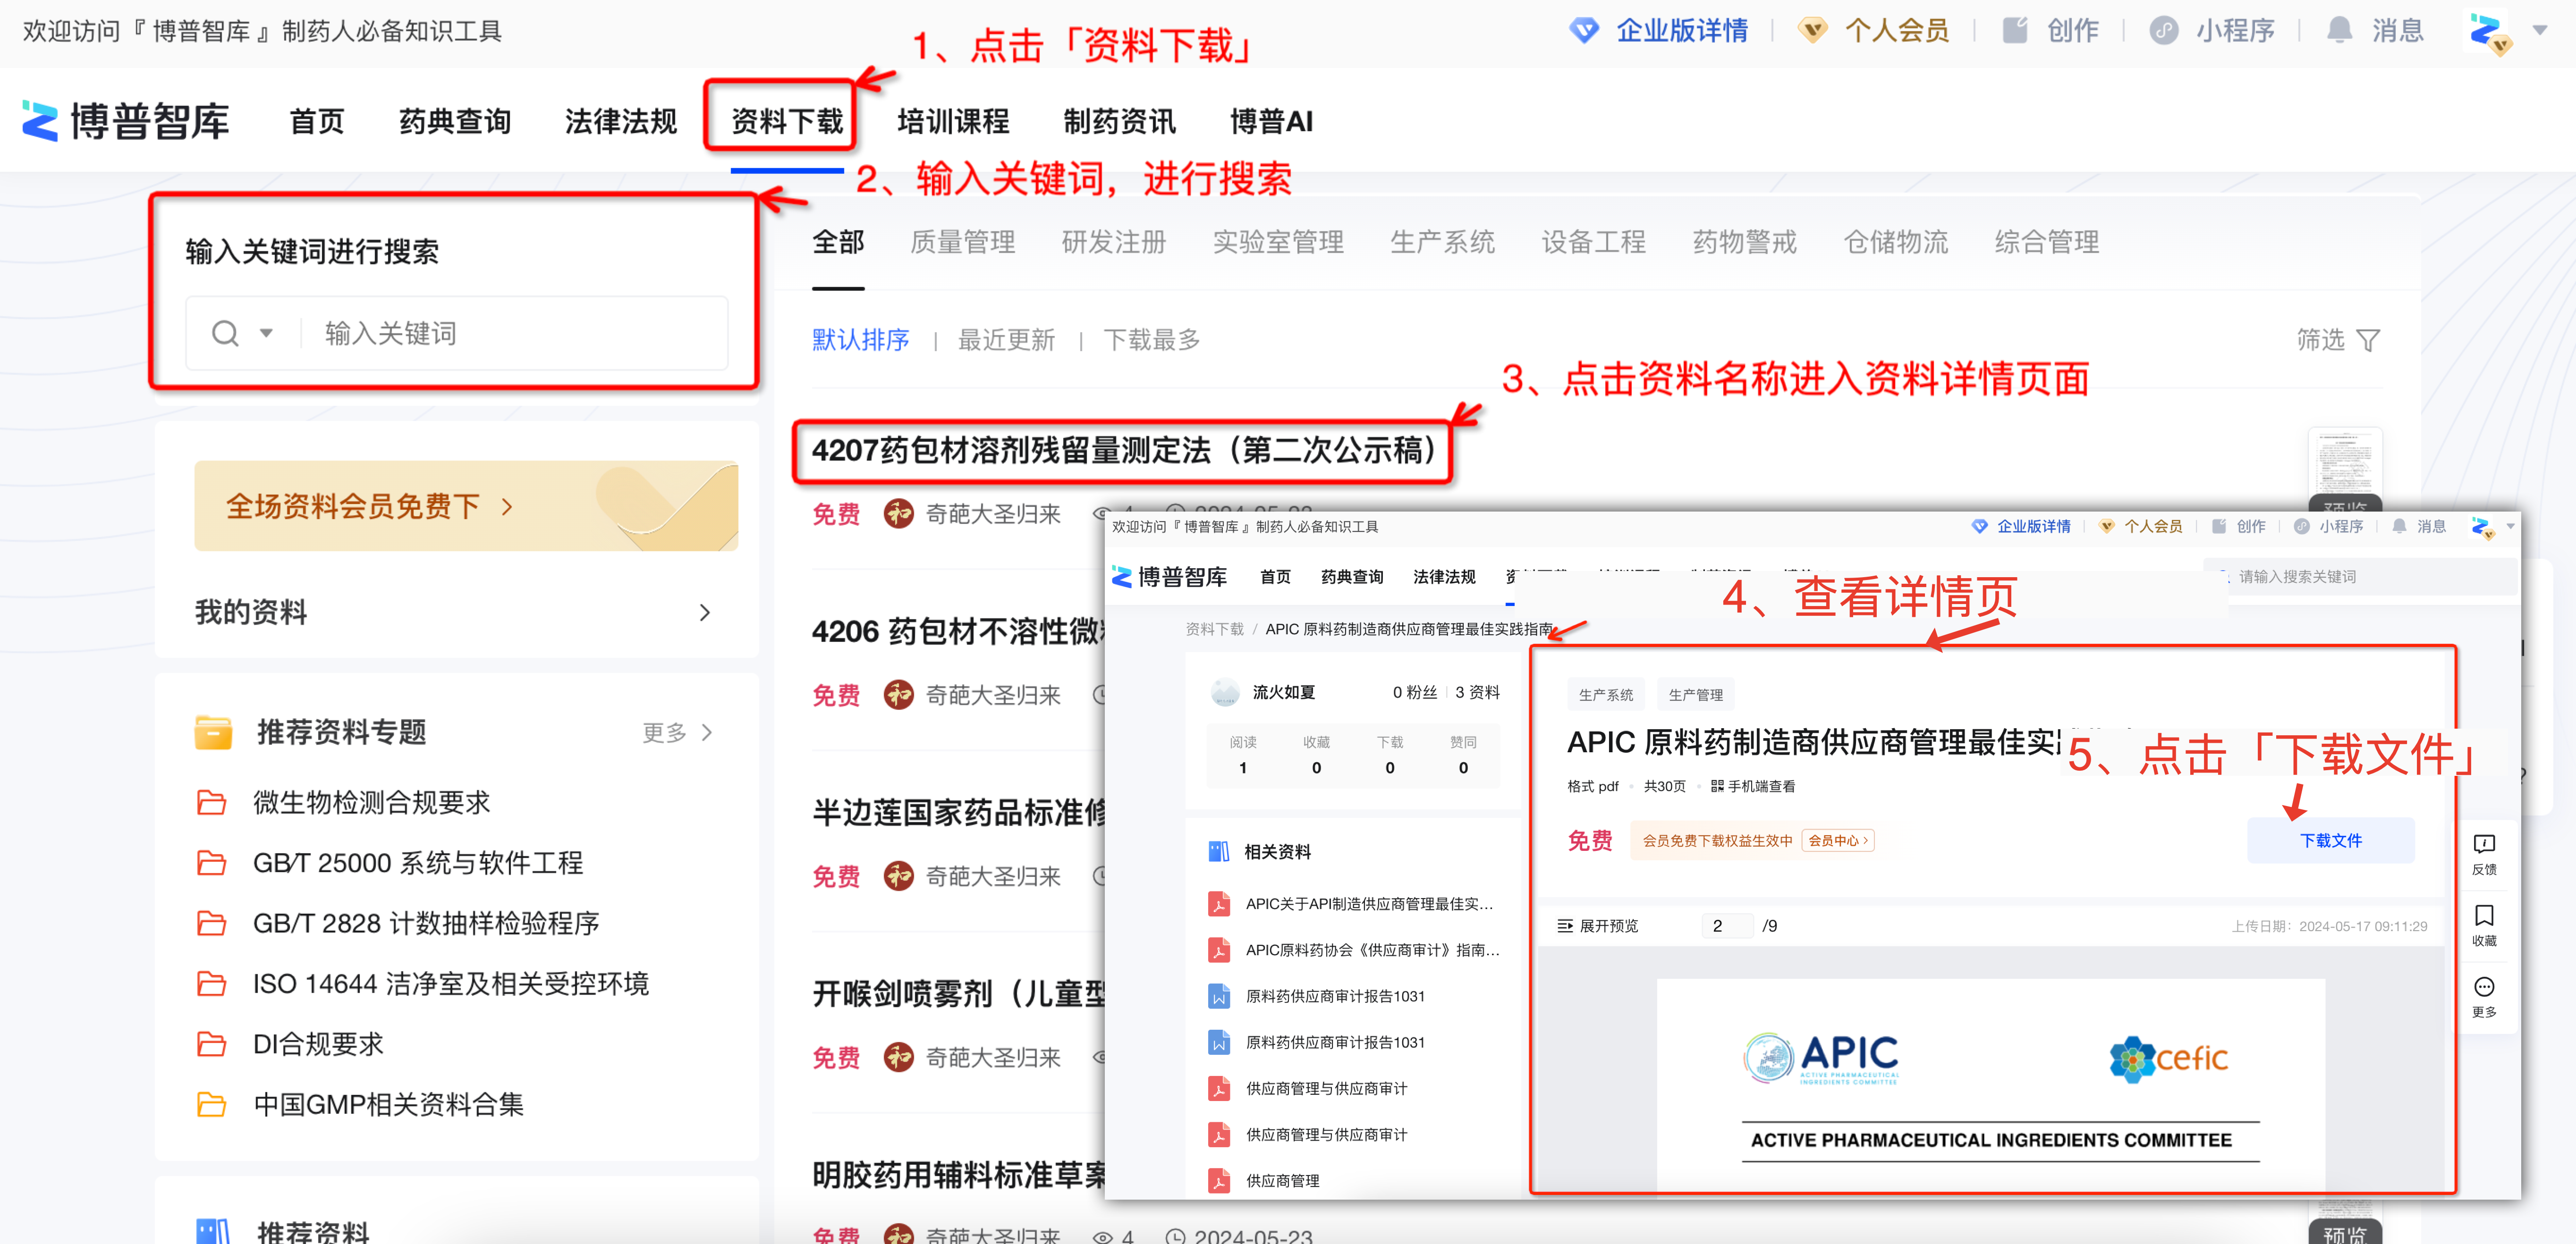Click 生产系统 tag in detail window
Viewport: 2576px width, 1244px height.
tap(1606, 695)
